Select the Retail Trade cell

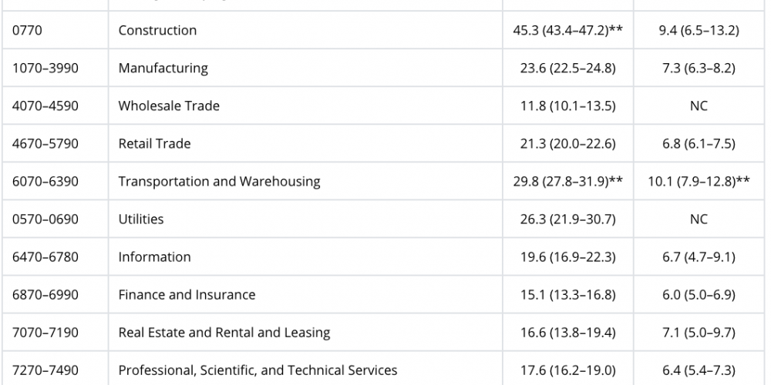coord(154,144)
